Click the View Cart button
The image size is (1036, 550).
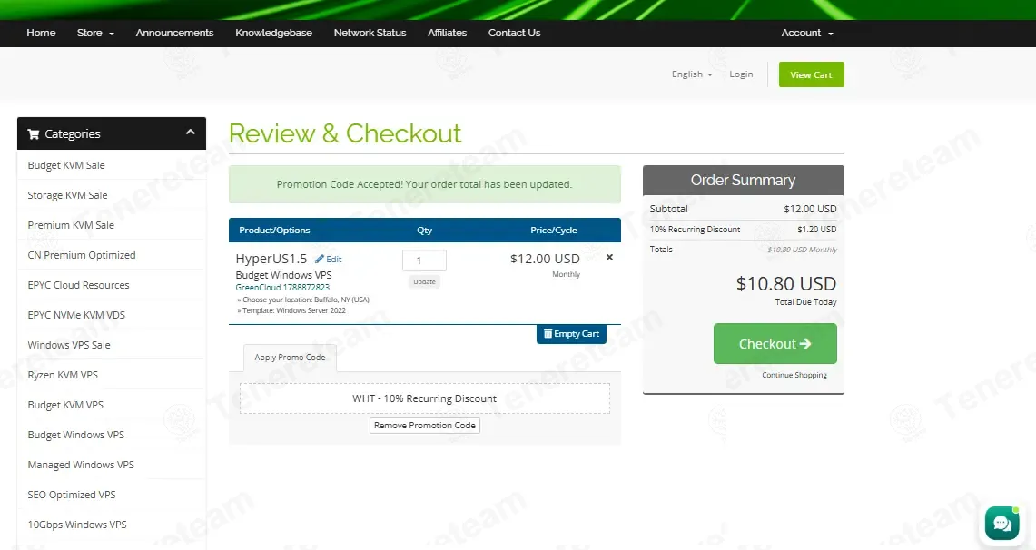pos(812,74)
